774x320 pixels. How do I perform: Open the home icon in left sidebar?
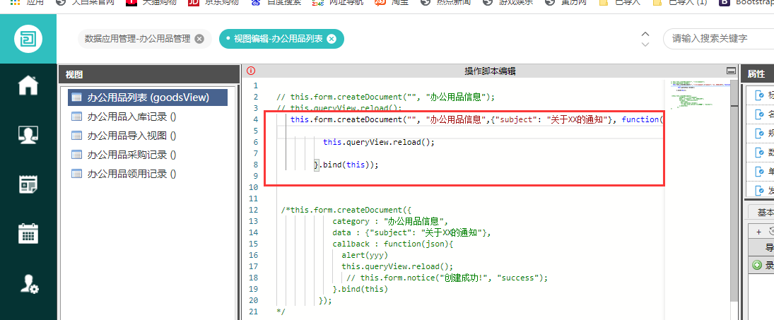point(28,85)
